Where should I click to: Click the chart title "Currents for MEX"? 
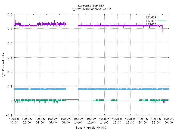click(91, 6)
